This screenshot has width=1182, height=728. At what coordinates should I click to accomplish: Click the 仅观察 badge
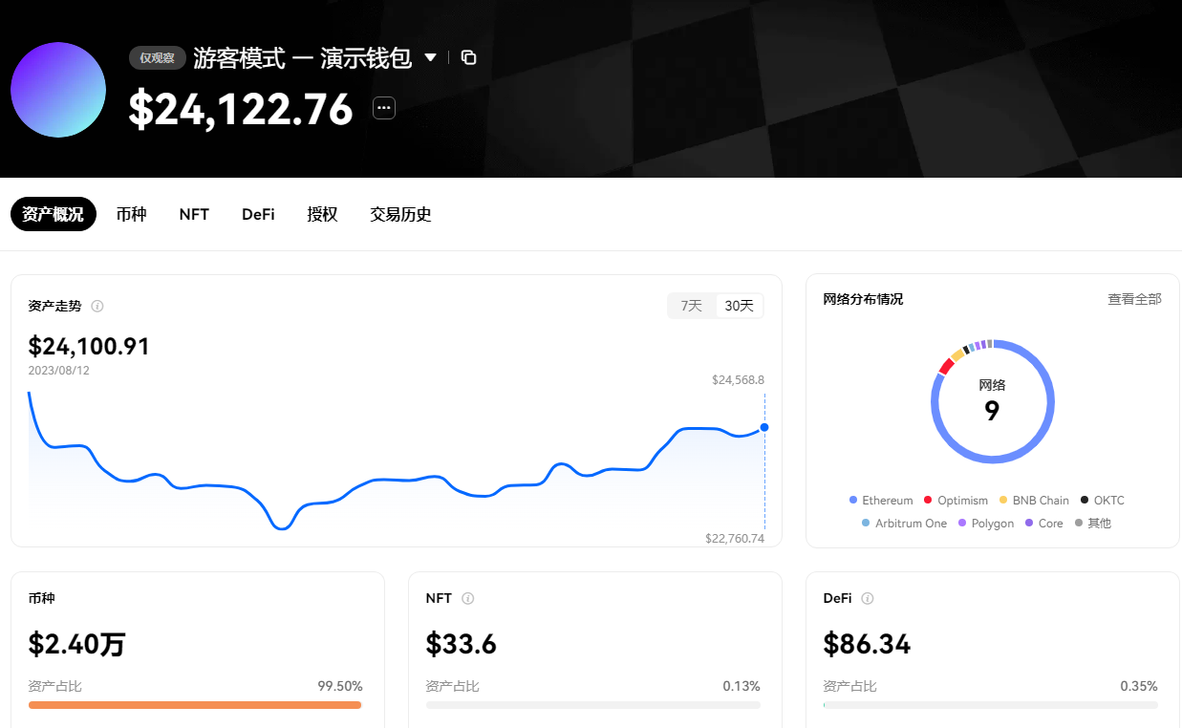[158, 57]
